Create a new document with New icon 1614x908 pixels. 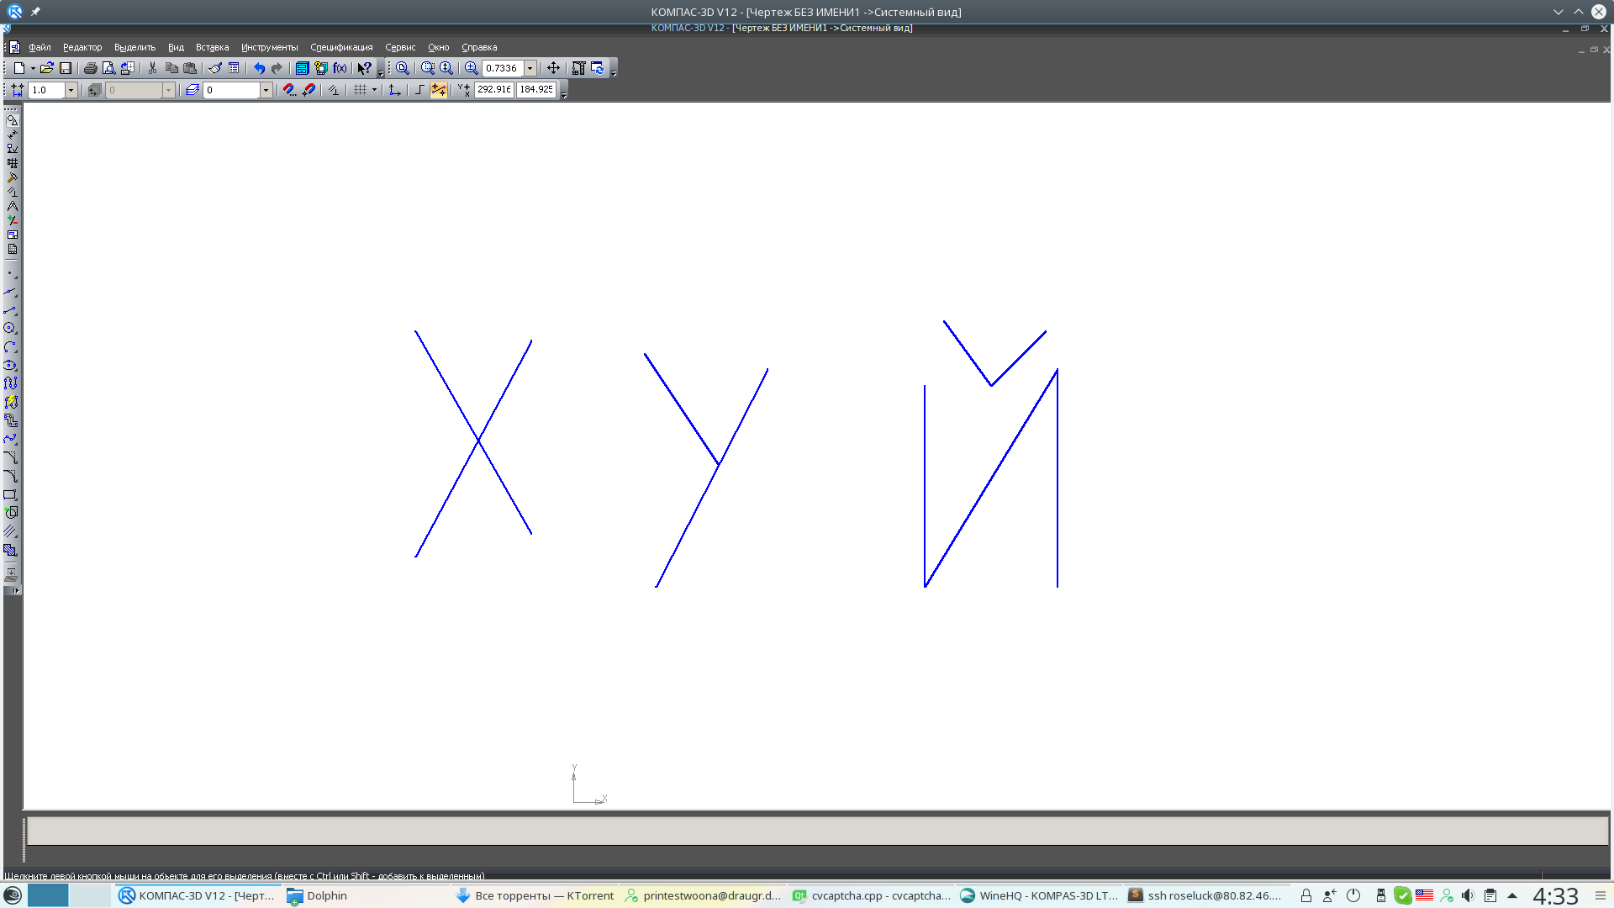(x=18, y=68)
